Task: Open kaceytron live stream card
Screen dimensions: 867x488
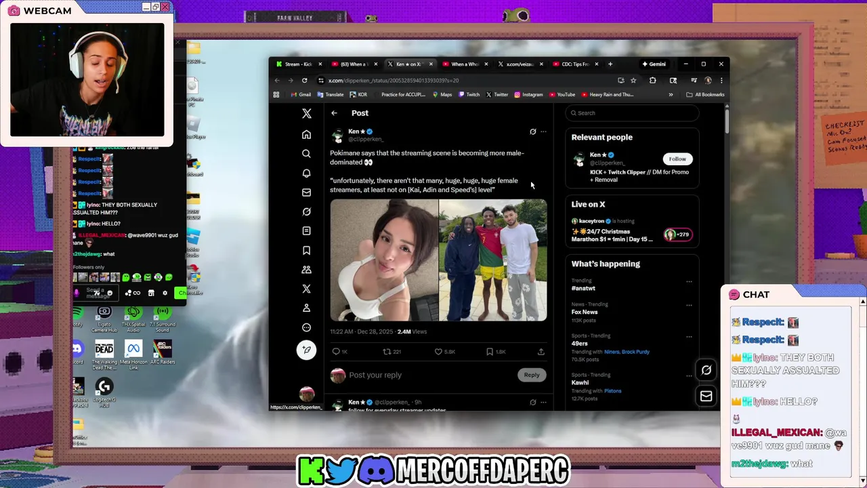Action: (631, 230)
